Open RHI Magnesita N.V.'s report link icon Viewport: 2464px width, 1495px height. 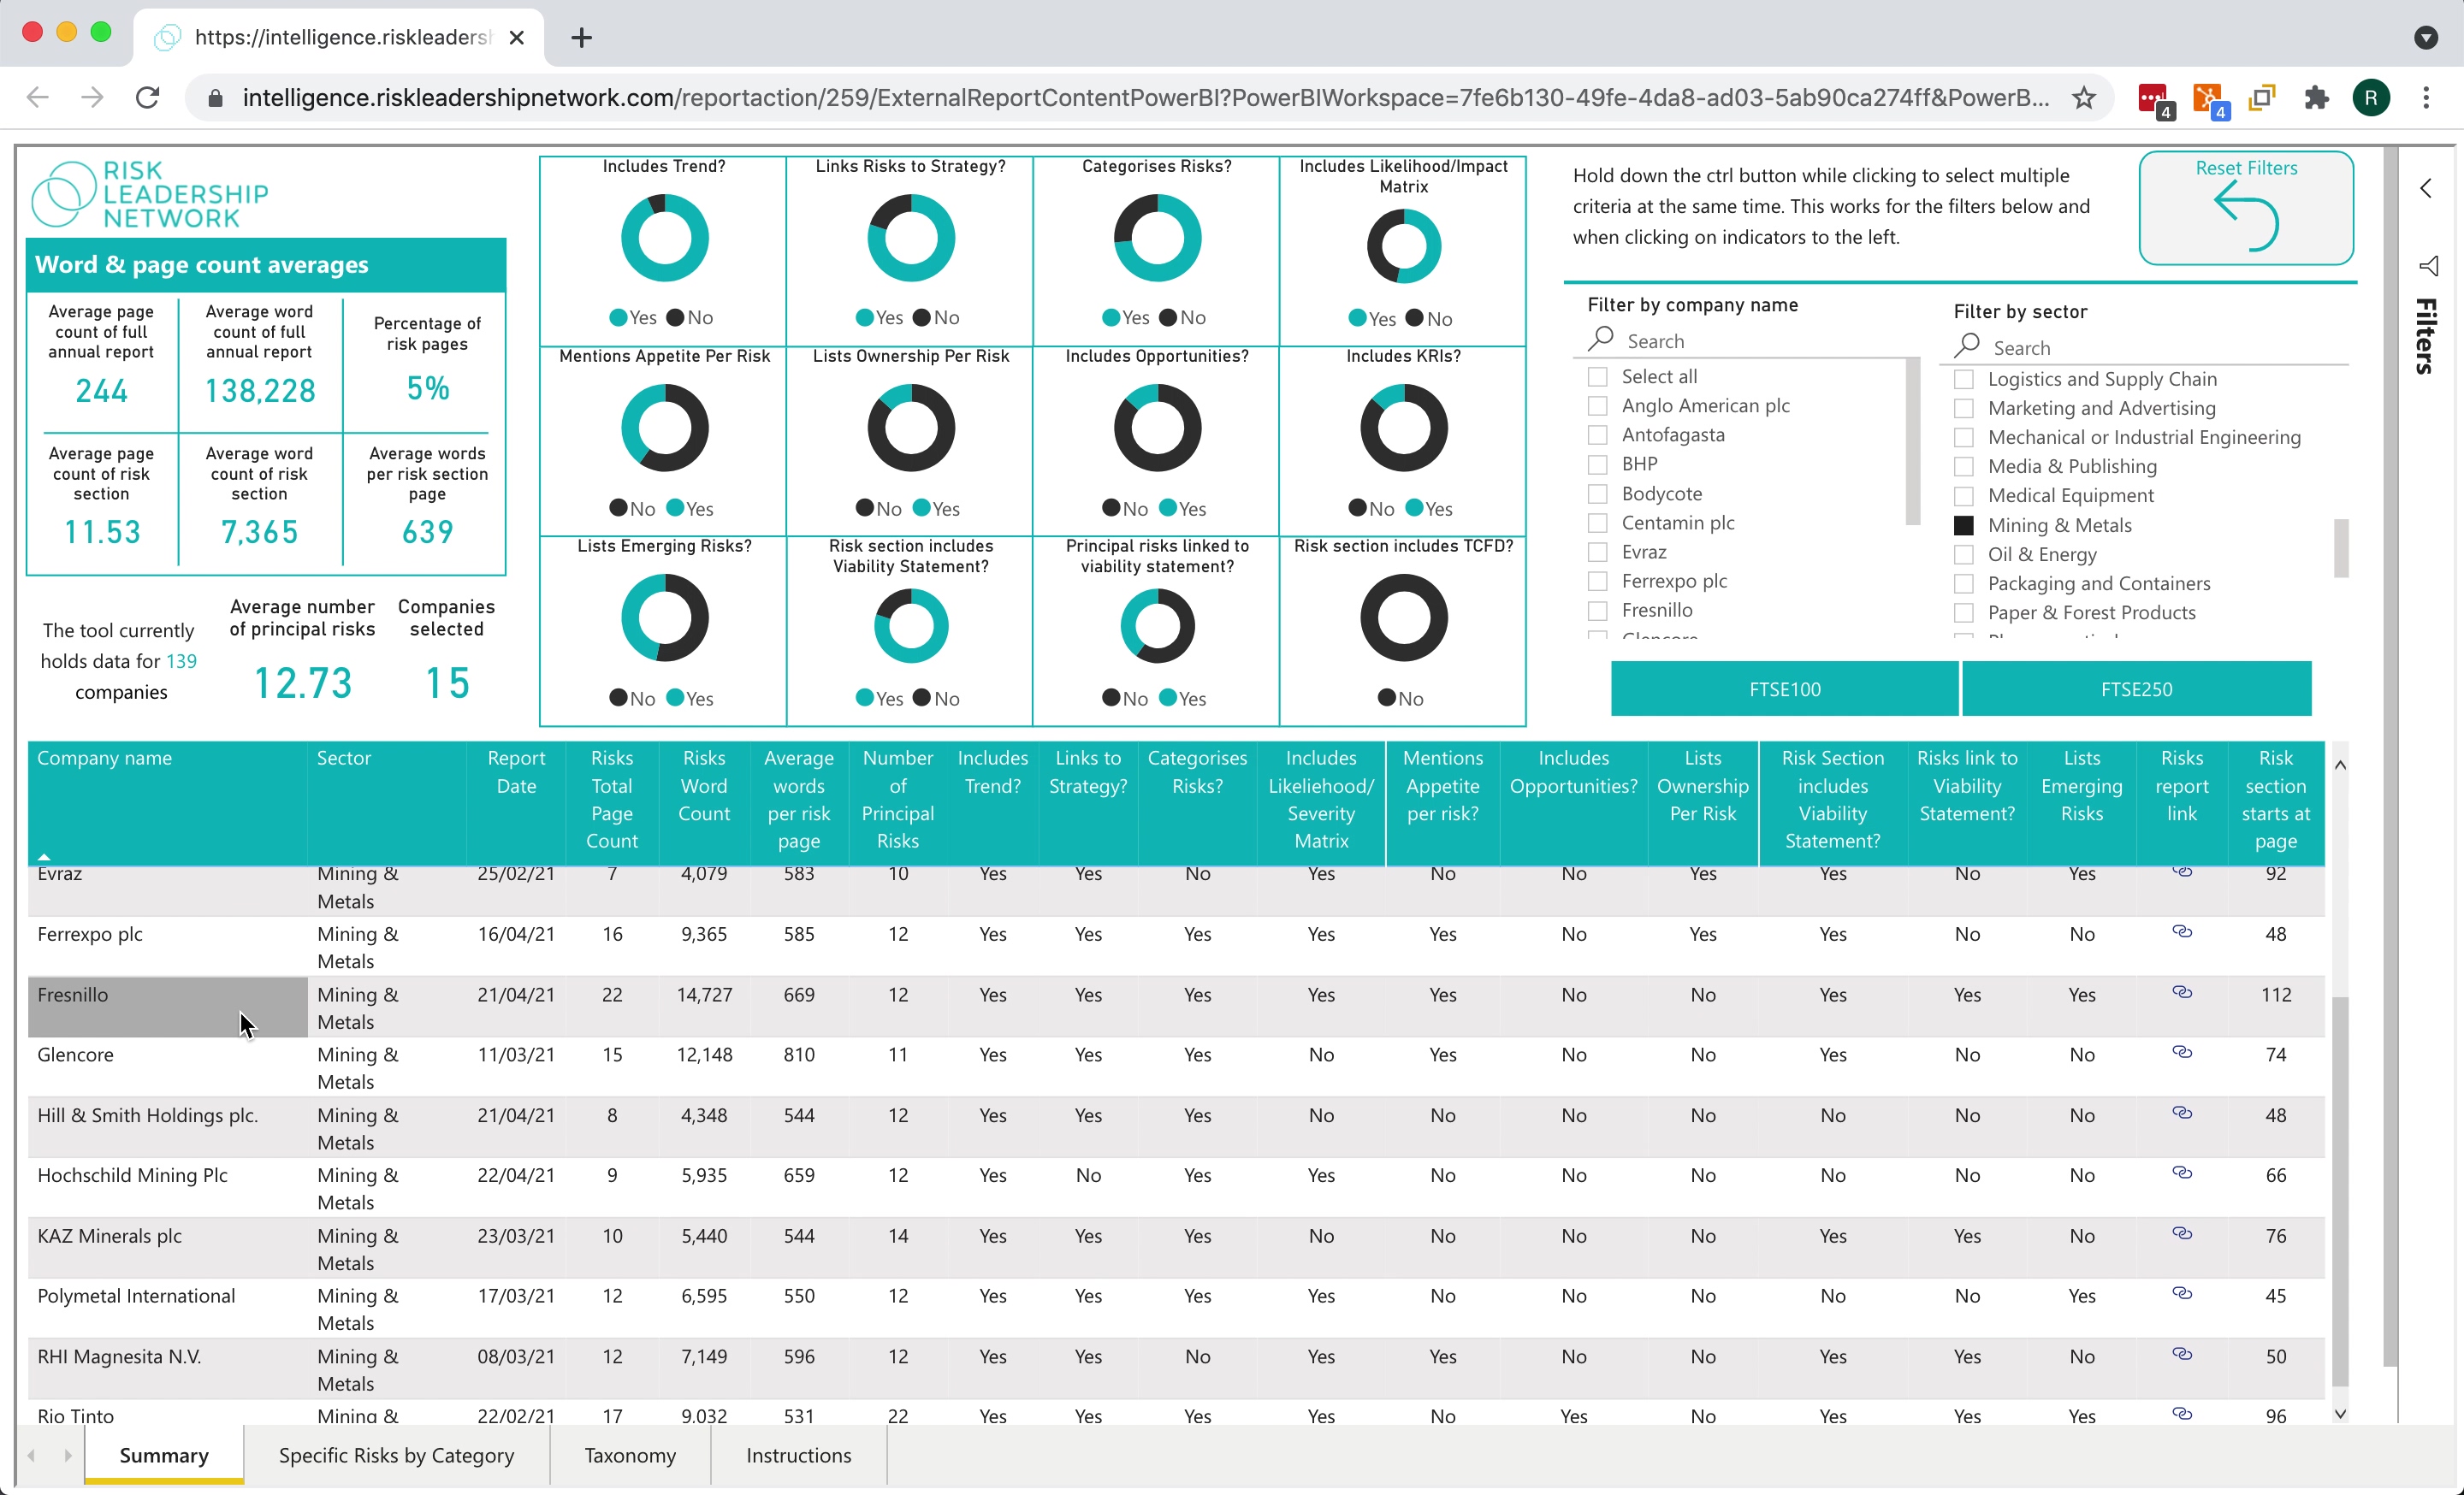2182,1354
